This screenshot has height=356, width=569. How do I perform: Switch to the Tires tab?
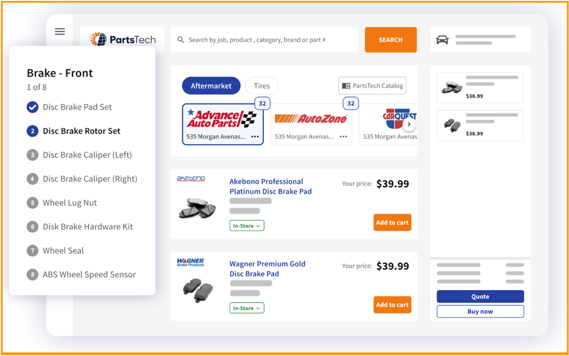[x=262, y=86]
